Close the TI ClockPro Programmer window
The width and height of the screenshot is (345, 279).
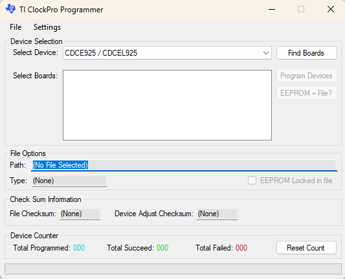click(x=331, y=9)
